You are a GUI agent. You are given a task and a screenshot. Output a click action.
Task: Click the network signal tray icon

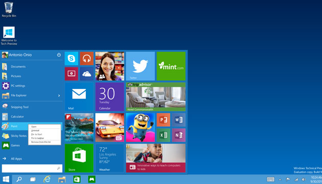(296, 179)
